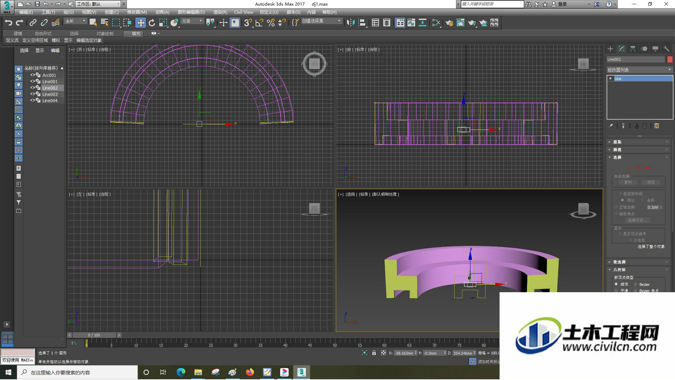The width and height of the screenshot is (675, 380).
Task: Toggle the Percent Snap button
Action: [271, 23]
